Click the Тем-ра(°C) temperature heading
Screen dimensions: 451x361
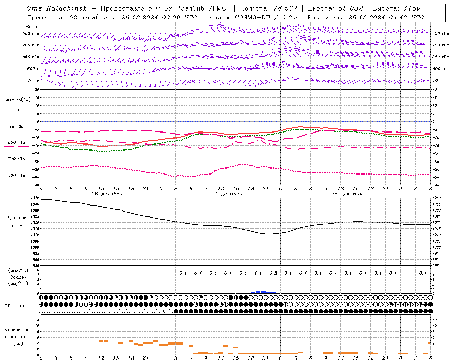[17, 100]
